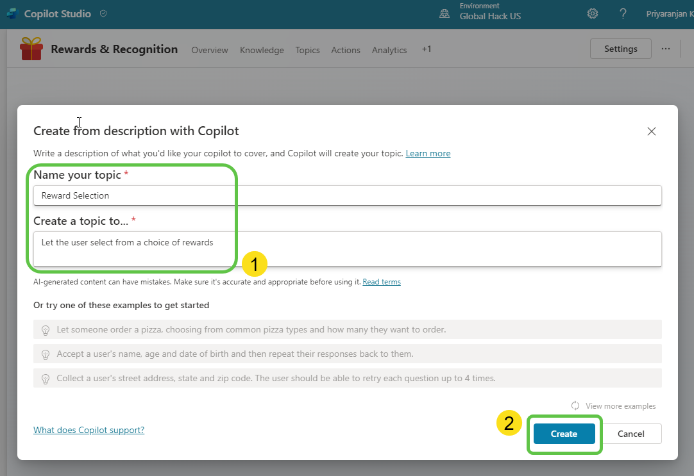Viewport: 694px width, 476px height.
Task: Click the Copilot Studio logo icon
Action: pyautogui.click(x=12, y=13)
